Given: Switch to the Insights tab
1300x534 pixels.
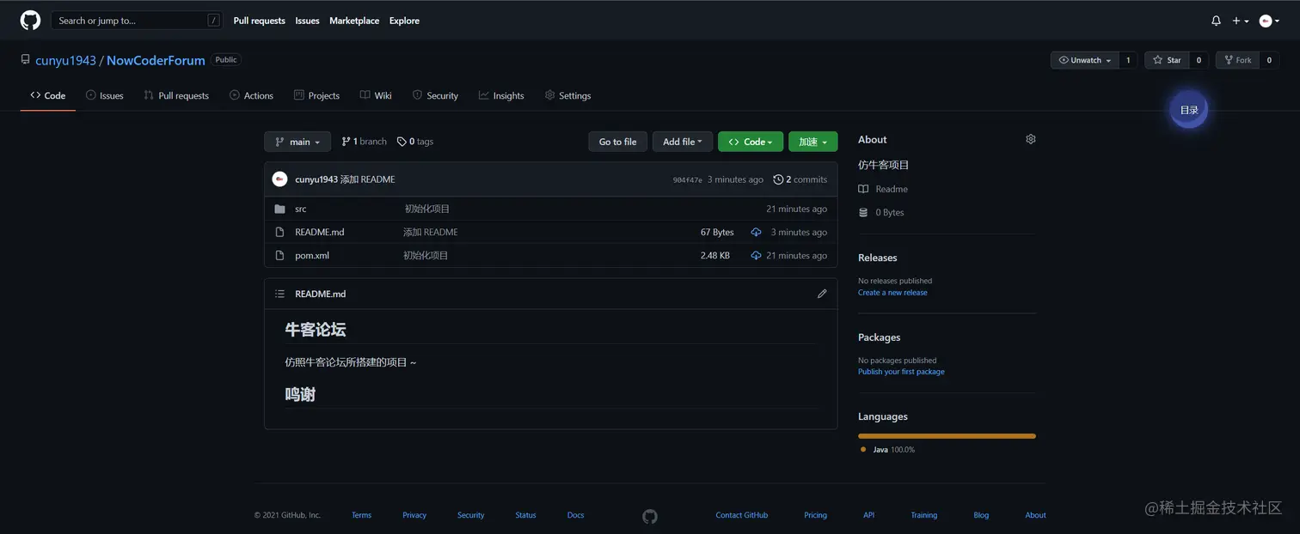Looking at the screenshot, I should click(x=501, y=95).
